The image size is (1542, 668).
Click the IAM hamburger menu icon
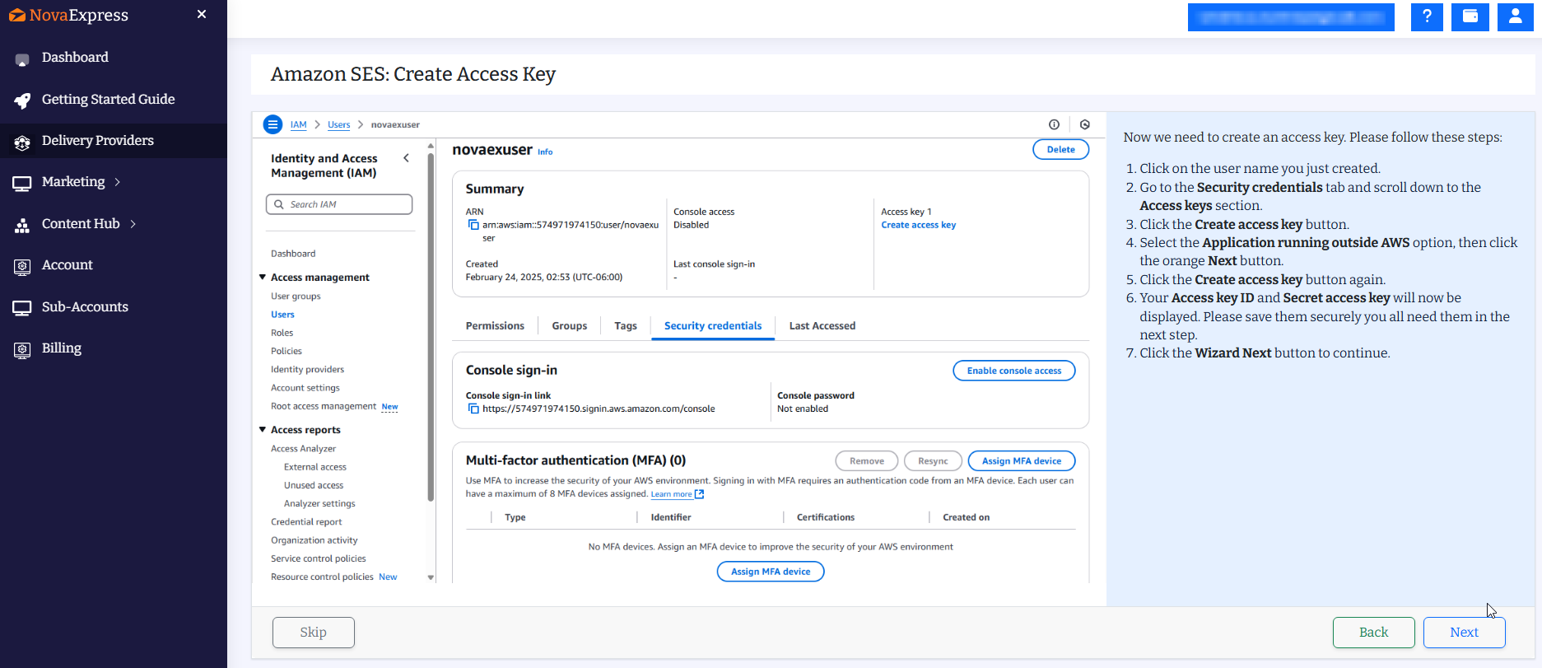[273, 124]
